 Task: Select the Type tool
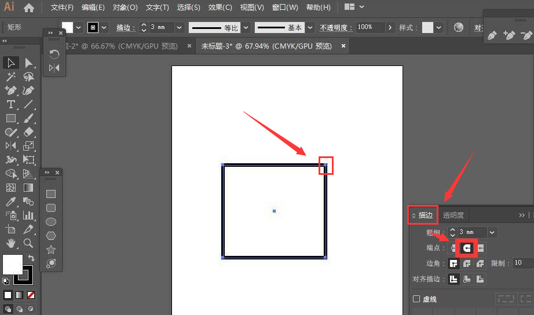click(10, 105)
